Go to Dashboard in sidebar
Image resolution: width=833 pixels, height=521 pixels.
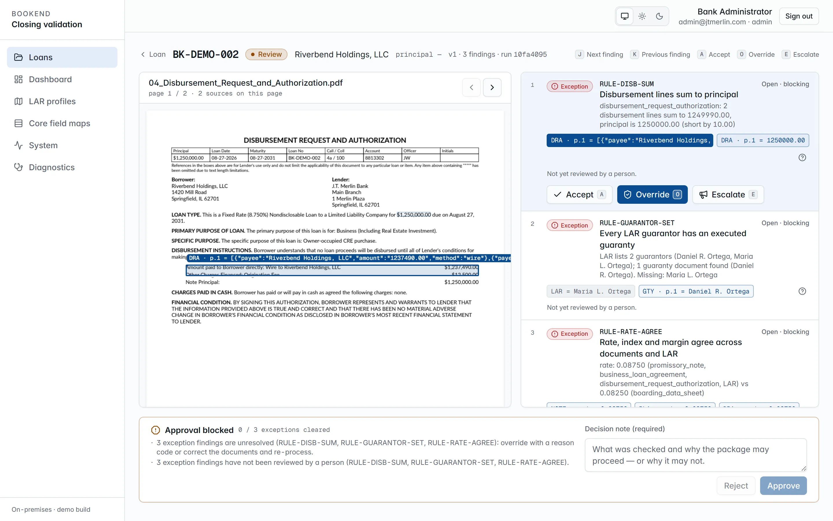(x=62, y=79)
